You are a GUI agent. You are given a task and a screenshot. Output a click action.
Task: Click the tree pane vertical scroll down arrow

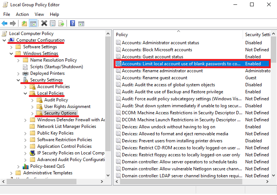tap(108, 175)
